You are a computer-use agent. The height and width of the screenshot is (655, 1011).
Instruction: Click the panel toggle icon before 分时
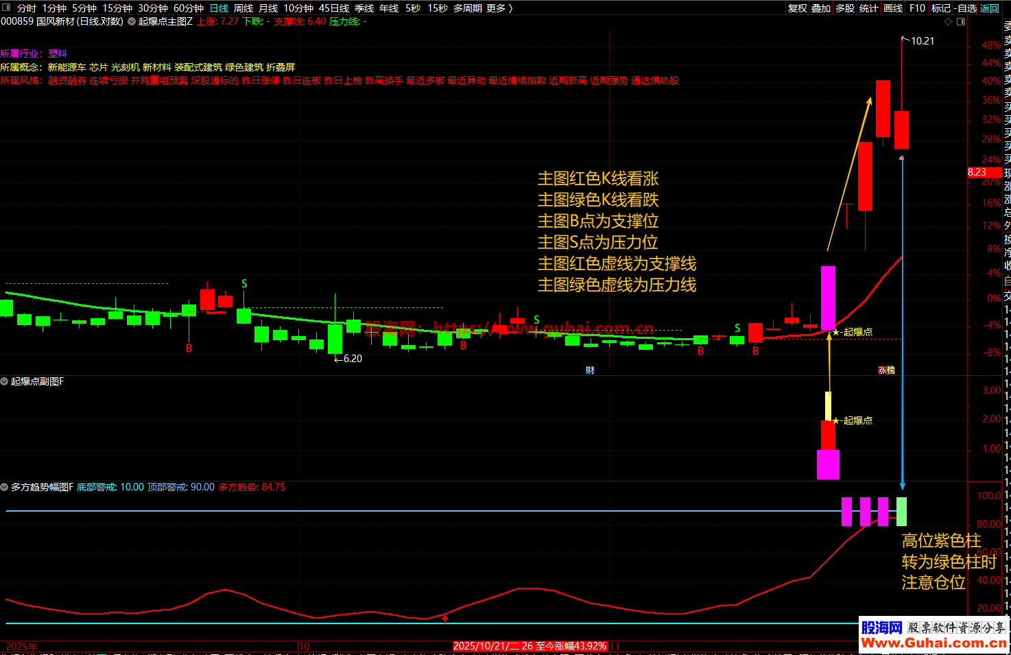coord(7,8)
